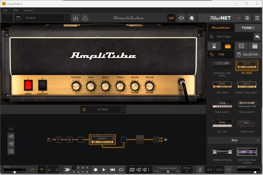Select the cabinet speaker gear category icon
Viewport: 263px width, 175px height.
241,46
